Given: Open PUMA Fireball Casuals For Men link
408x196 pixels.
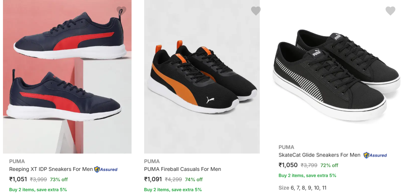Looking at the screenshot, I should 182,169.
